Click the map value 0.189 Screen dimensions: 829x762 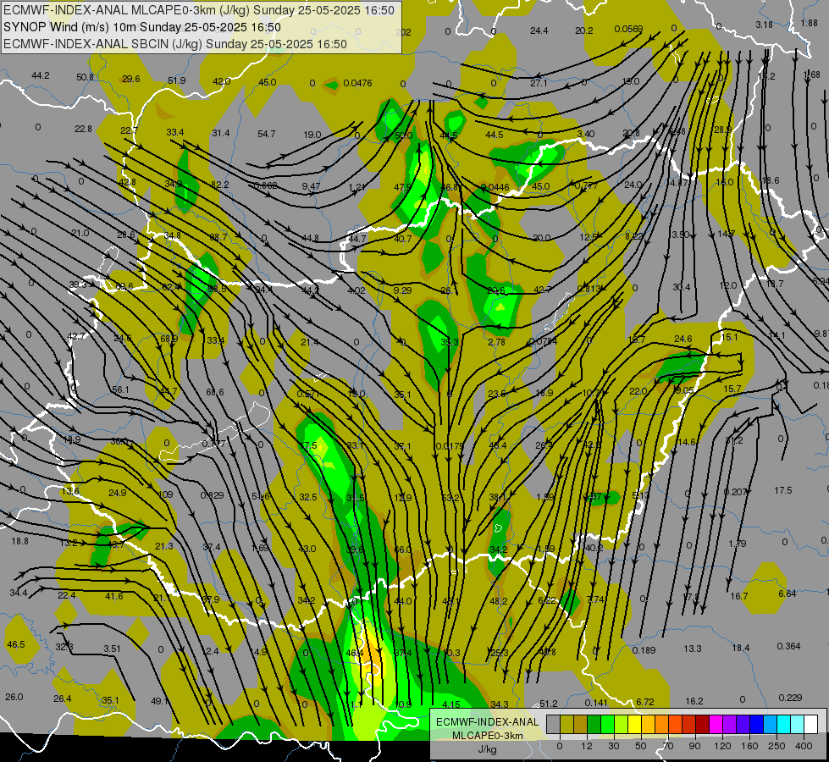[644, 650]
